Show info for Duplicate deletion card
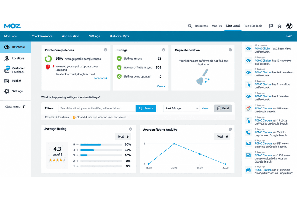The width and height of the screenshot is (297, 198). click(x=230, y=50)
